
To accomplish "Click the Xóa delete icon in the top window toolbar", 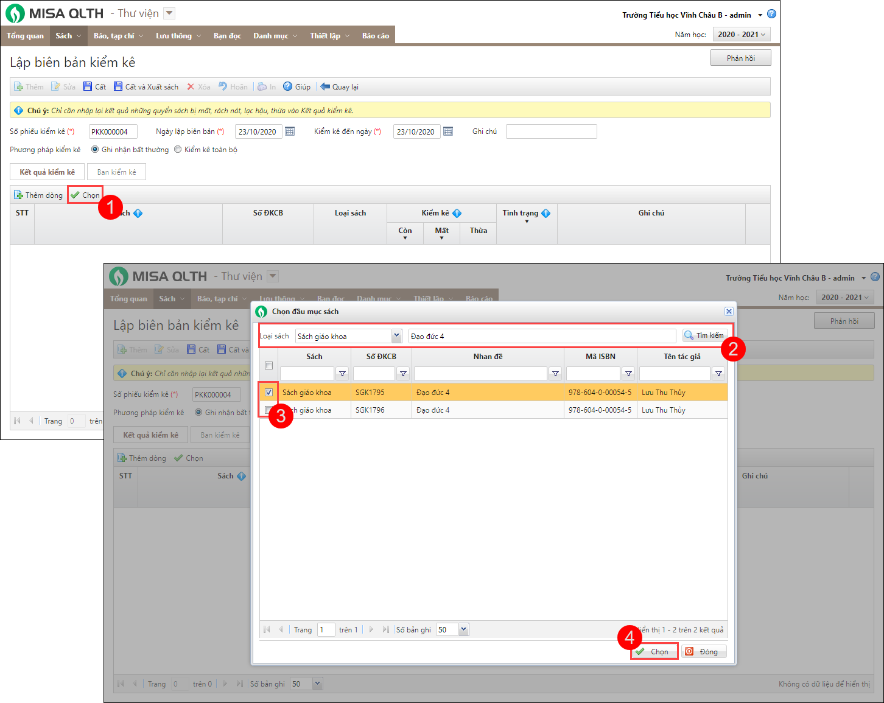I will click(x=191, y=86).
